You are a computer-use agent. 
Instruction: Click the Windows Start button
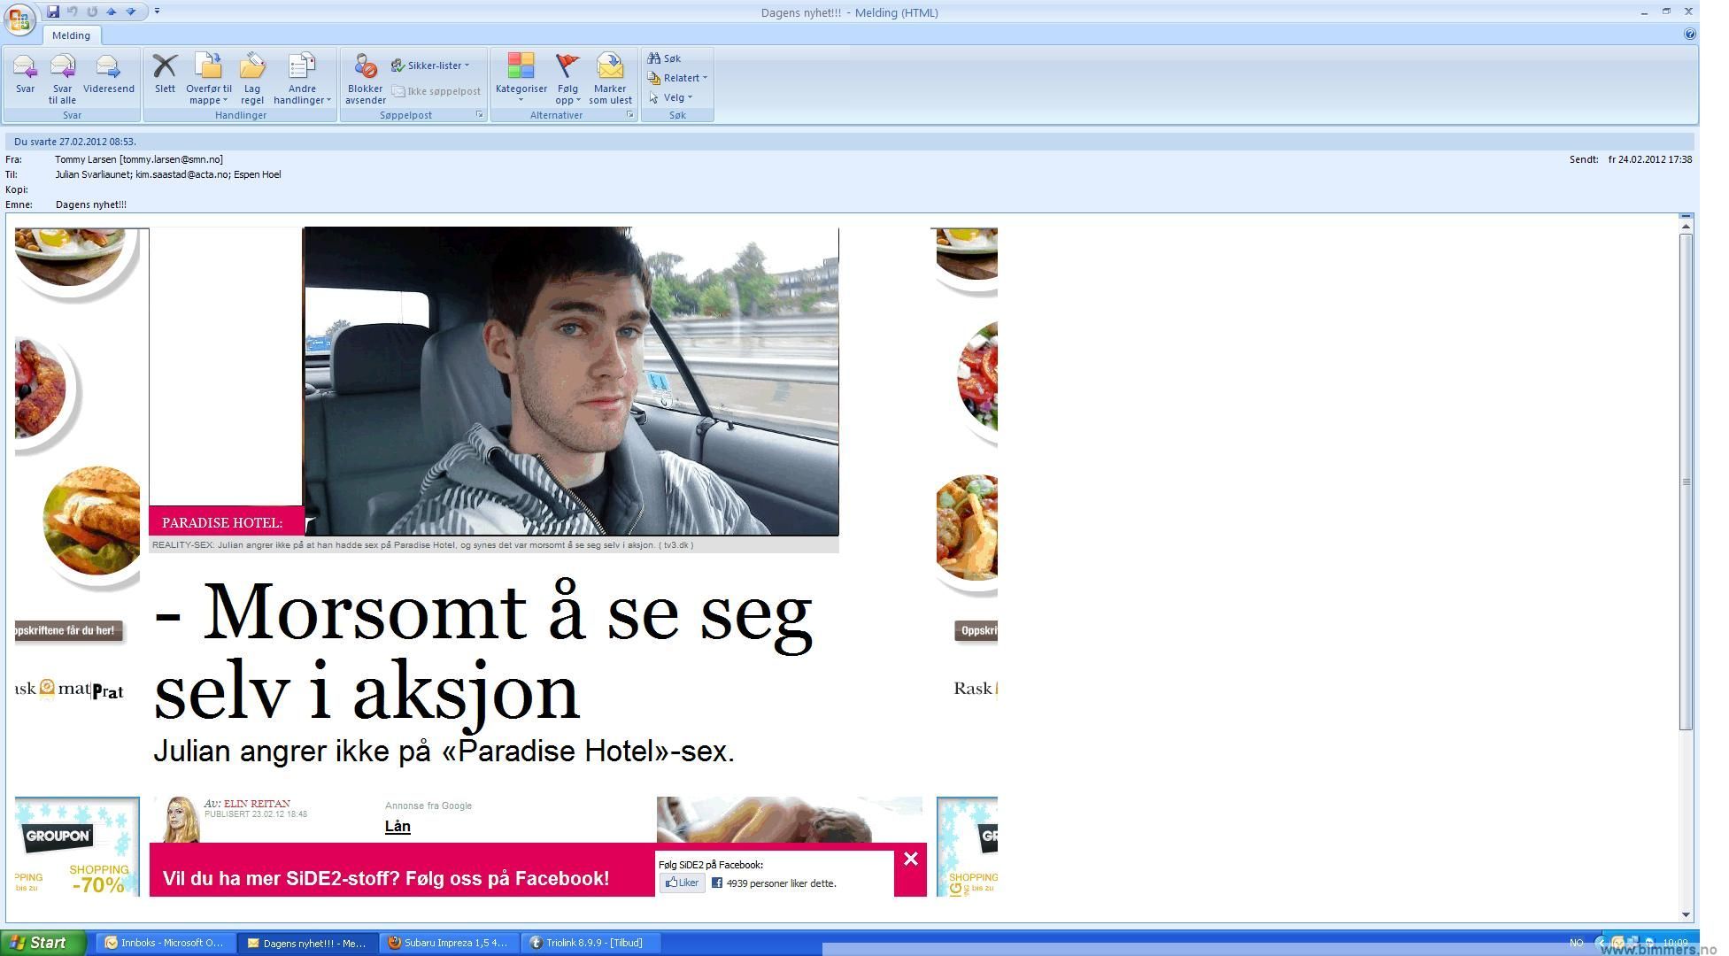tap(43, 943)
